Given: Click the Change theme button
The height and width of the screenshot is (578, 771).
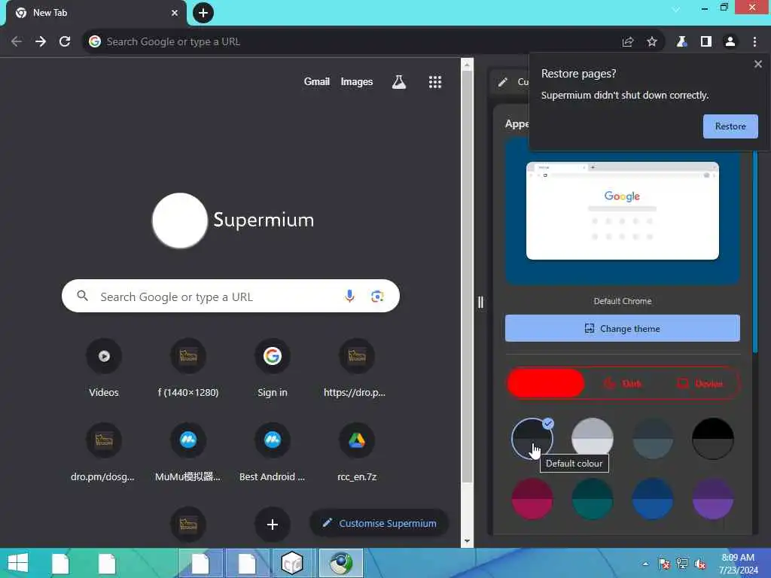Looking at the screenshot, I should (622, 328).
